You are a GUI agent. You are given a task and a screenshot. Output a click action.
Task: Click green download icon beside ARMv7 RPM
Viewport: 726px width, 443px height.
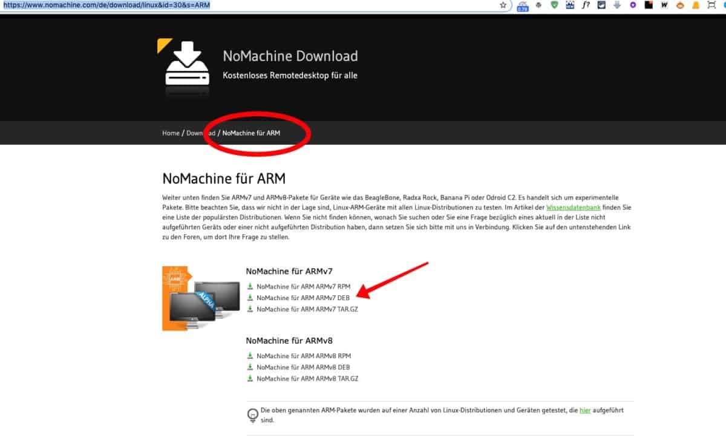pyautogui.click(x=250, y=286)
